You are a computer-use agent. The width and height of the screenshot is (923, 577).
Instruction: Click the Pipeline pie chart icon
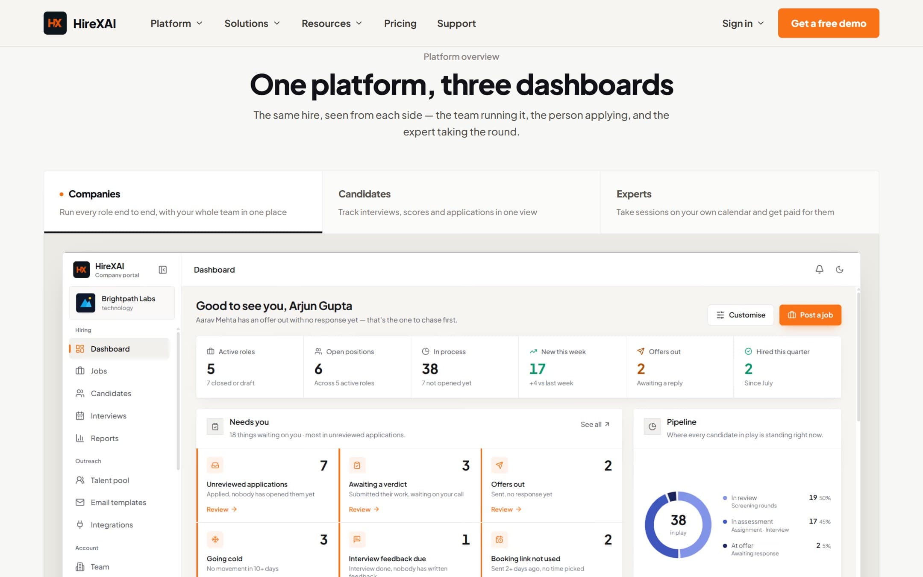tap(652, 427)
